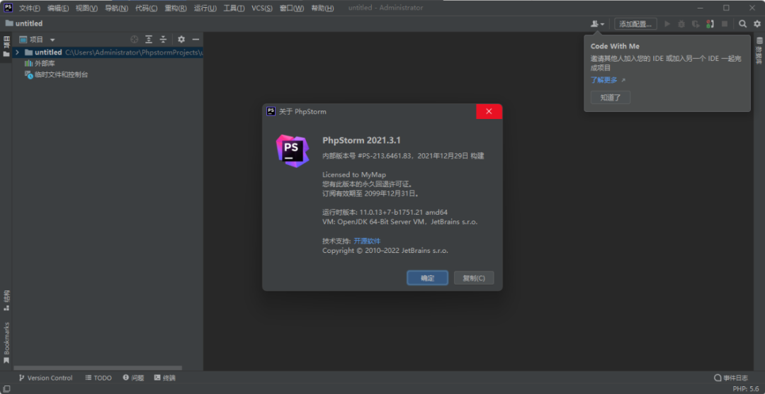This screenshot has height=394, width=765.
Task: Open the 项目 view dropdown
Action: (x=37, y=40)
